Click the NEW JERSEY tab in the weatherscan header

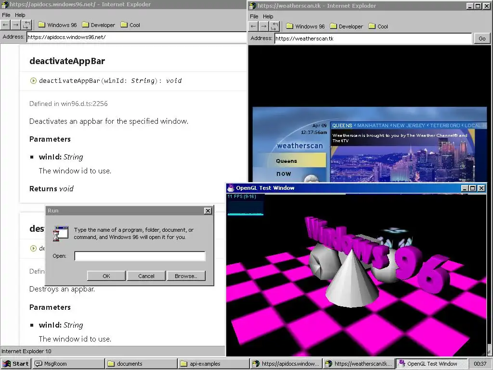click(x=409, y=126)
